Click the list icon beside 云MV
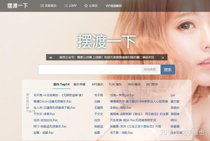The image size is (210, 141). pyautogui.click(x=66, y=6)
